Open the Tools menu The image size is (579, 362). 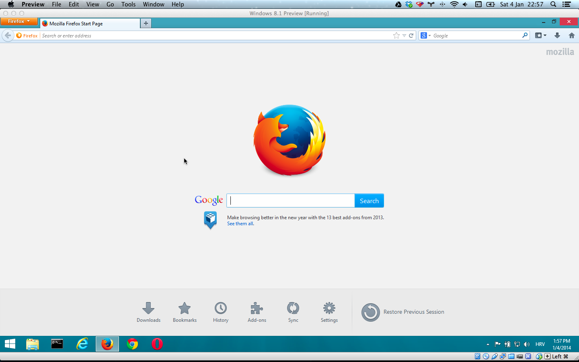pos(129,4)
